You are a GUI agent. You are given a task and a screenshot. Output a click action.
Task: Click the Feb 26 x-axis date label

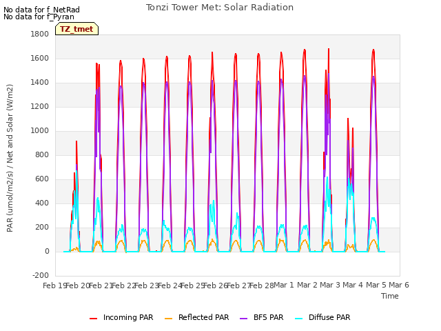[x=216, y=285]
